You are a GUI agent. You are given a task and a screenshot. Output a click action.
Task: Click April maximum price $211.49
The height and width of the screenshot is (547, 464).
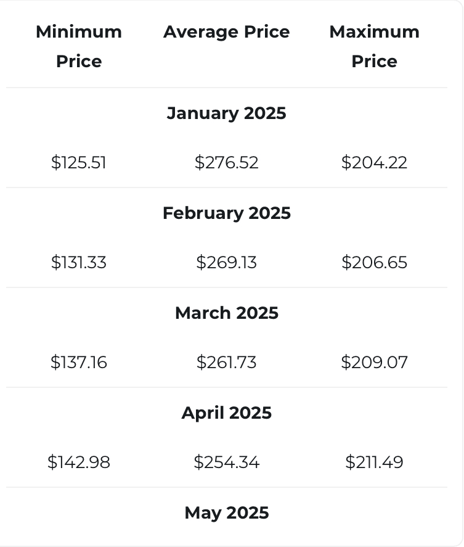click(x=374, y=463)
